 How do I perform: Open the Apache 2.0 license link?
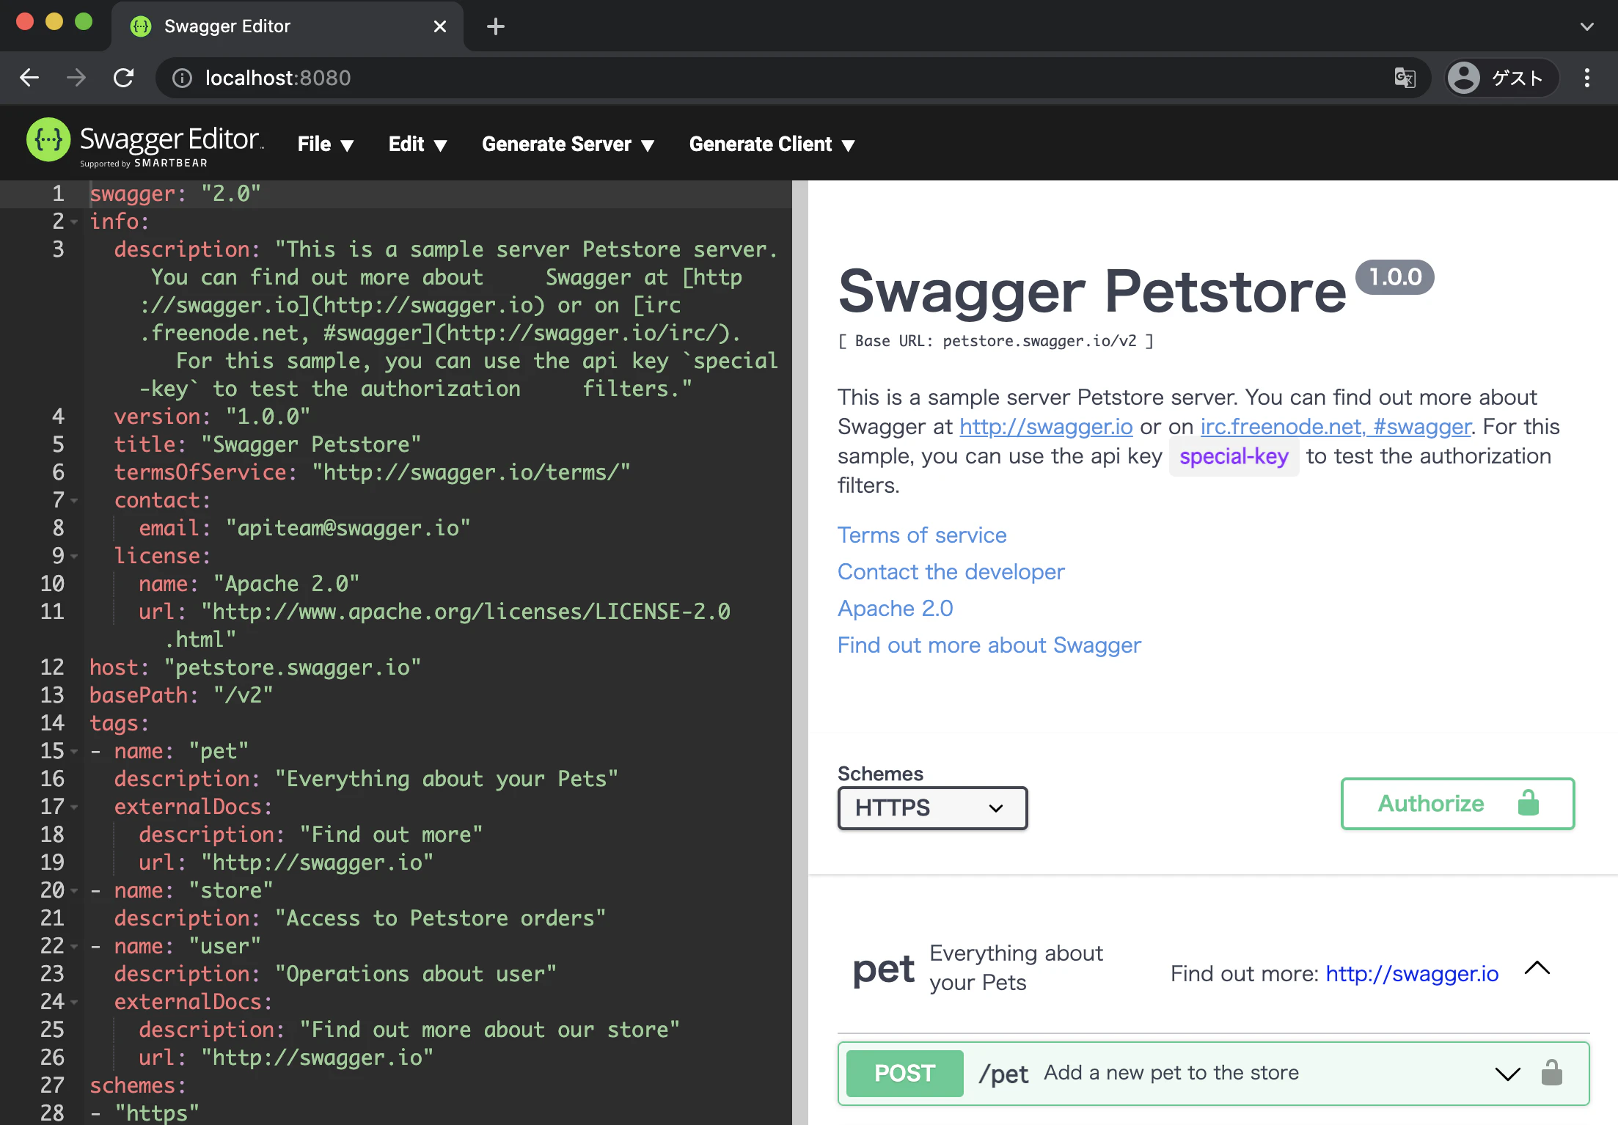896,609
